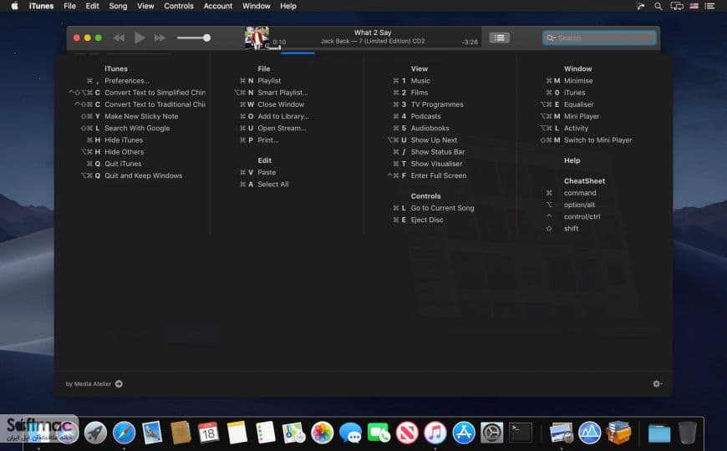Open App Store from the dock

464,433
